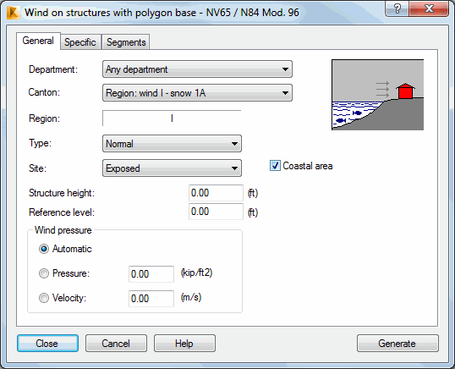
Task: Switch to the Segments tab
Action: [126, 42]
